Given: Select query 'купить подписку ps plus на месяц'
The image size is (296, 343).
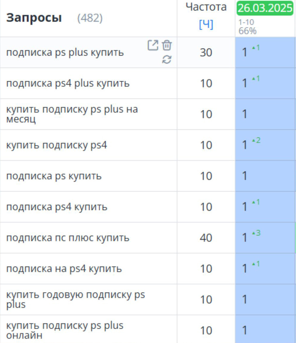Looking at the screenshot, I should point(72,114).
